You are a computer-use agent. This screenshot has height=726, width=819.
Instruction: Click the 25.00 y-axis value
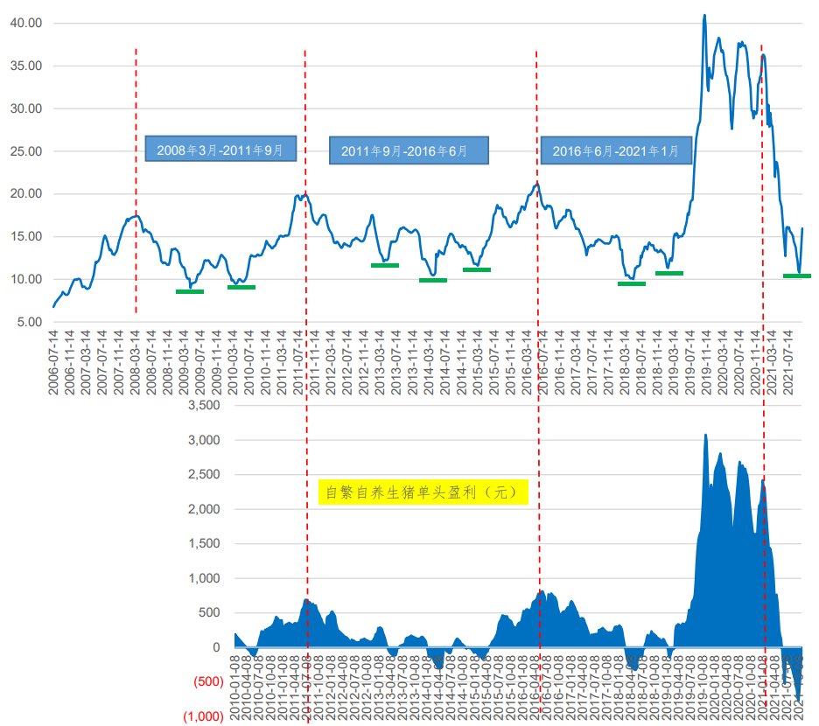(x=26, y=151)
